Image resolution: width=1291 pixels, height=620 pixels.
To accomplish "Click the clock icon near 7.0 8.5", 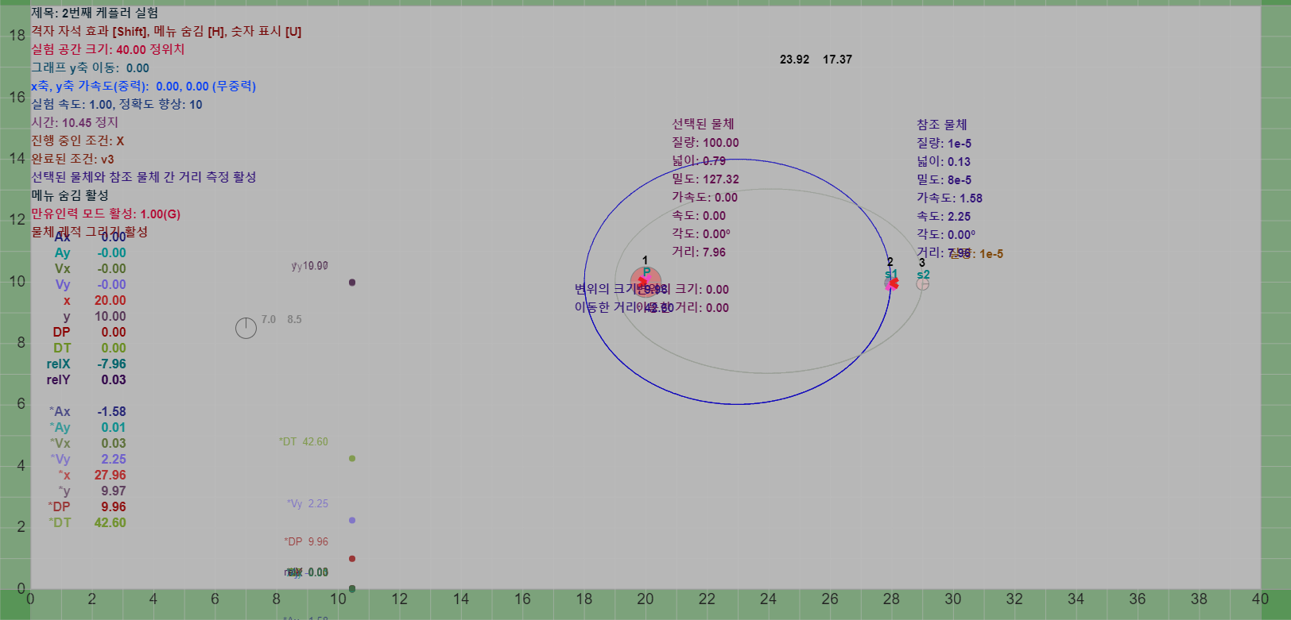I will pyautogui.click(x=246, y=328).
